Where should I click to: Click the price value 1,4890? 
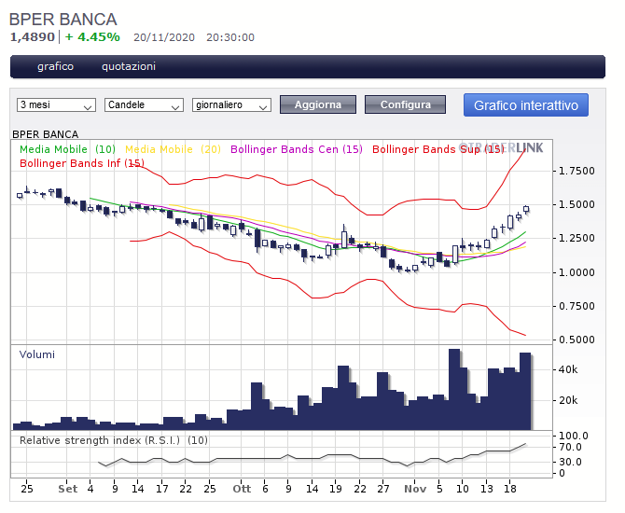click(33, 37)
